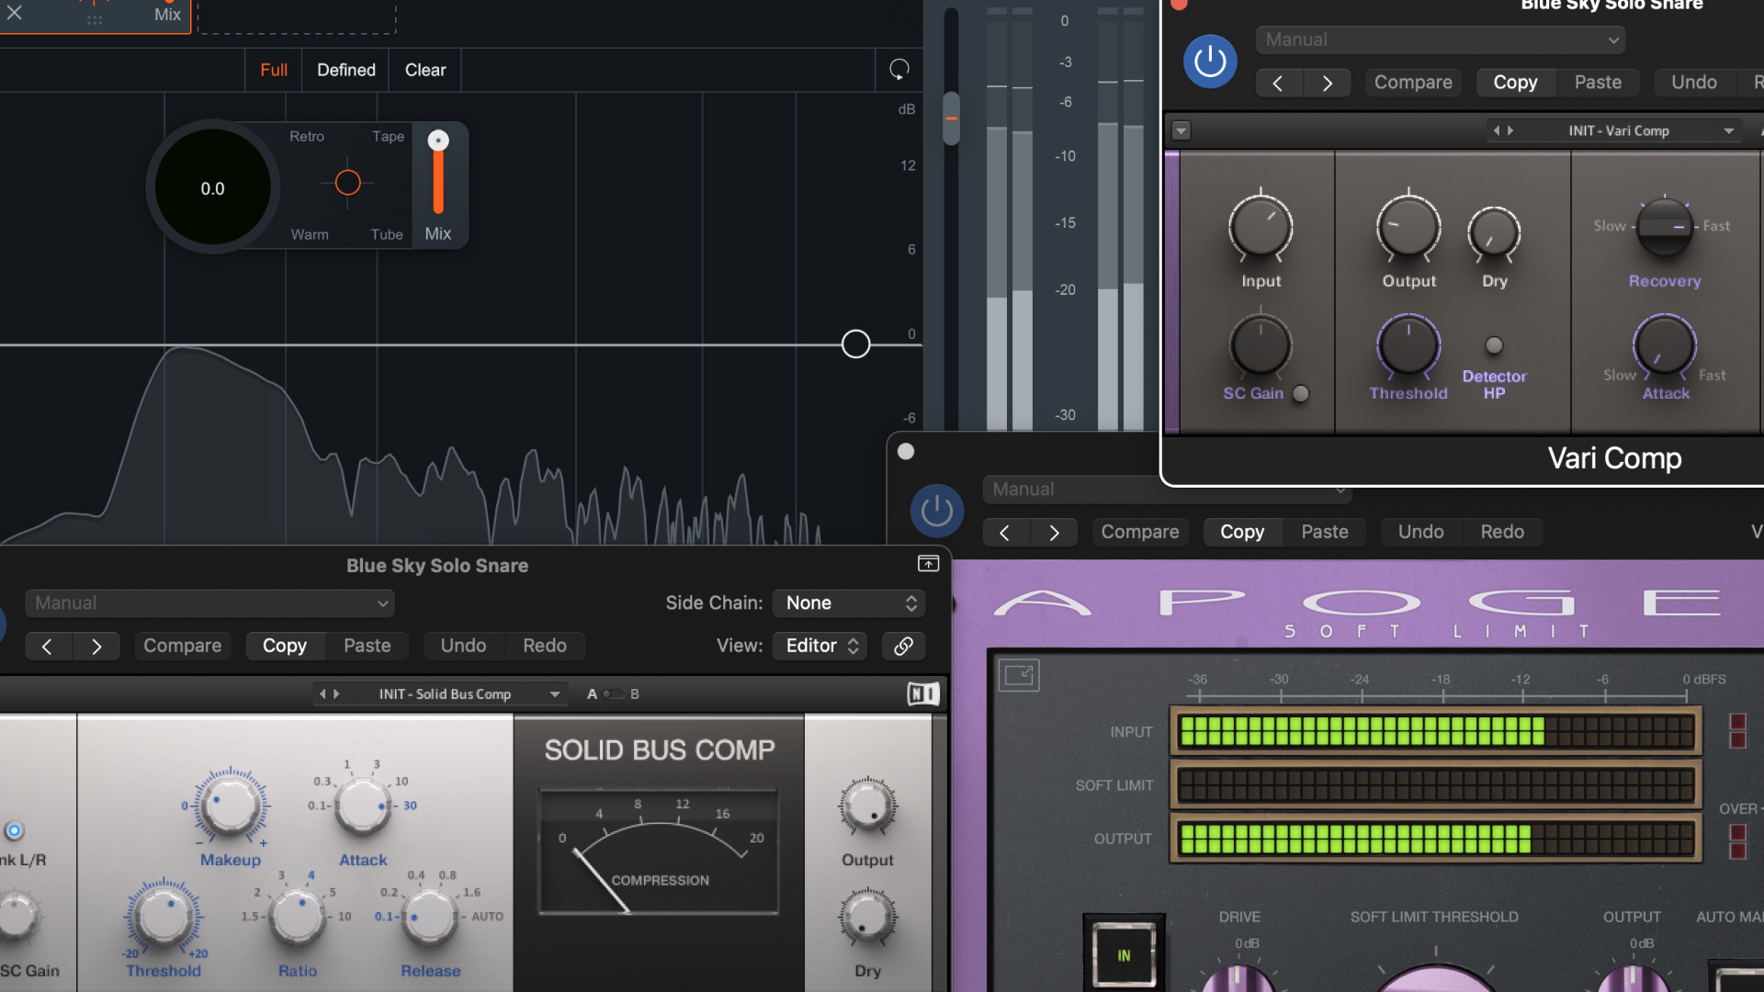The width and height of the screenshot is (1764, 992).
Task: Toggle the Apogee Soft Limit power button
Action: click(936, 511)
